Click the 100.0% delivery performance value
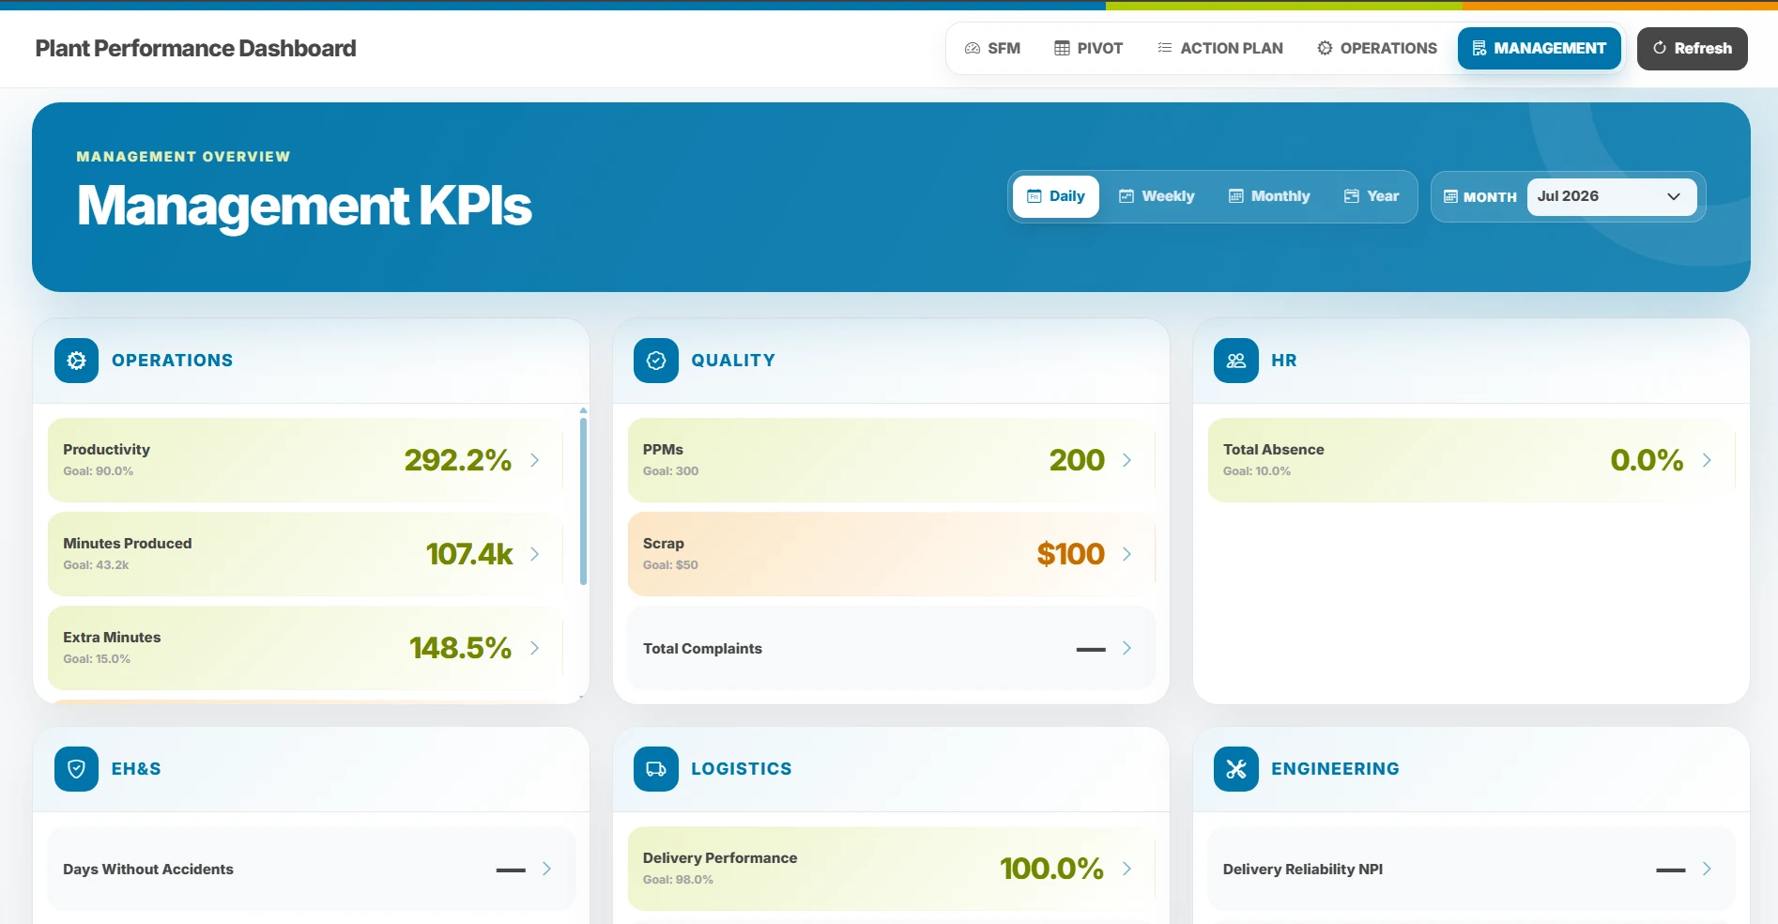The height and width of the screenshot is (924, 1778). click(1051, 869)
